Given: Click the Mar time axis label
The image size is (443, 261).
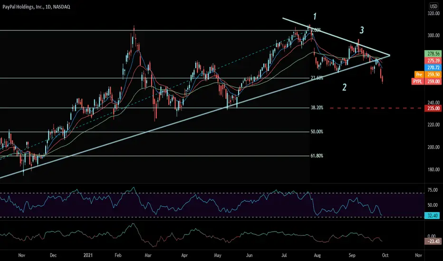Looking at the screenshot, I should pos(148,255).
